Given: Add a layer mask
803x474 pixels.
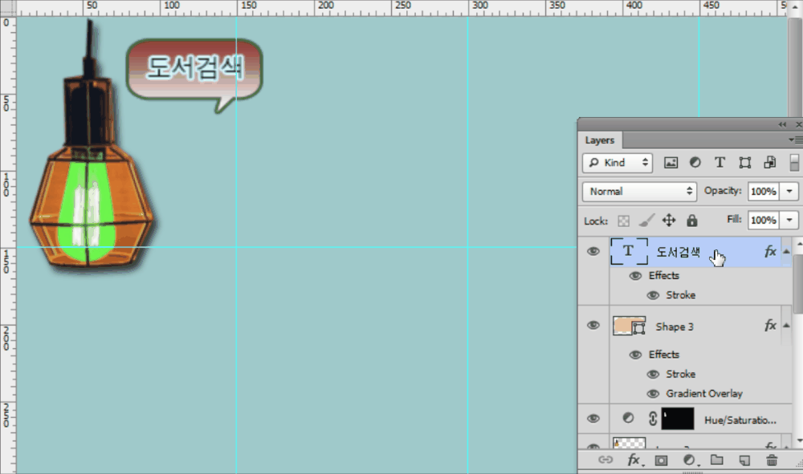Looking at the screenshot, I should [x=661, y=460].
